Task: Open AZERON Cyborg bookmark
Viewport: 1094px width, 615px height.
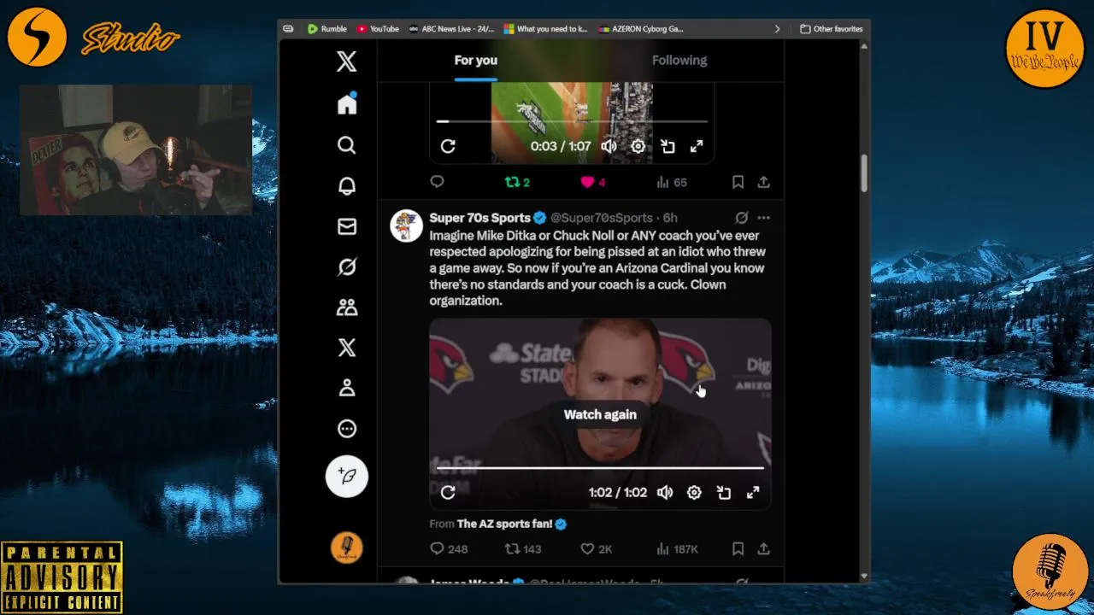Action: point(641,29)
